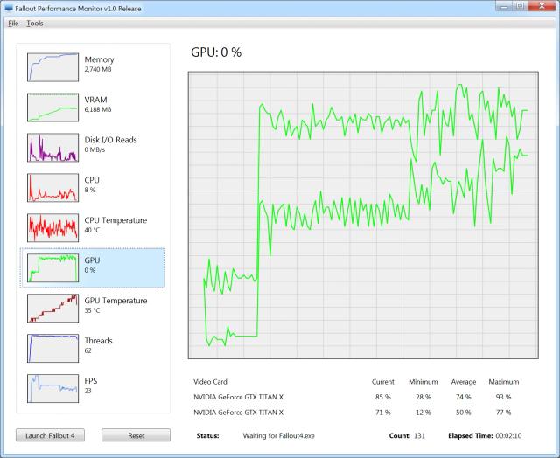Click the Memory label text
Viewport: 560px width, 458px height.
click(99, 59)
